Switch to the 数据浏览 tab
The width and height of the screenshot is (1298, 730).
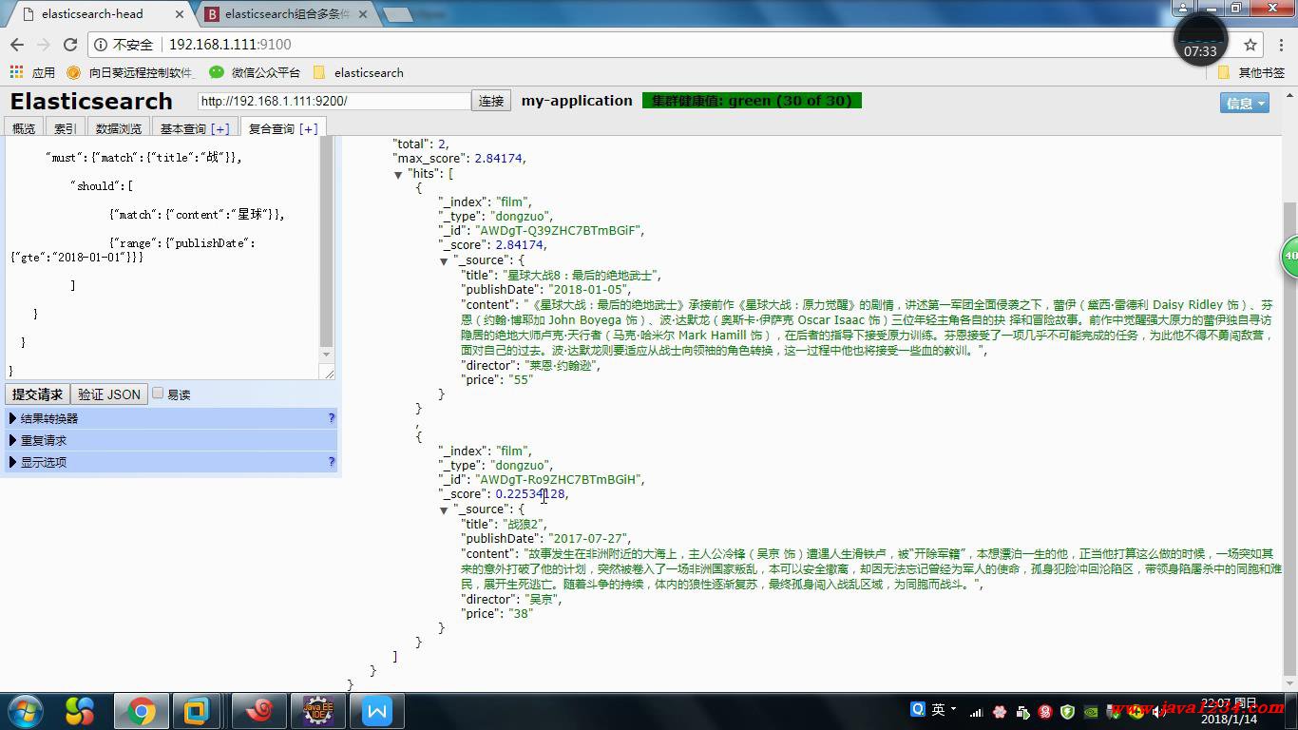tap(119, 128)
